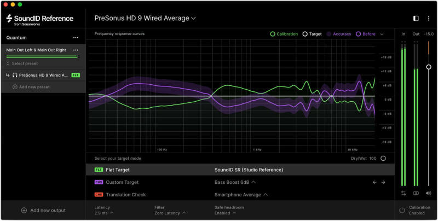Open the Quantum device three-dot menu
438x221 pixels.
tap(76, 38)
